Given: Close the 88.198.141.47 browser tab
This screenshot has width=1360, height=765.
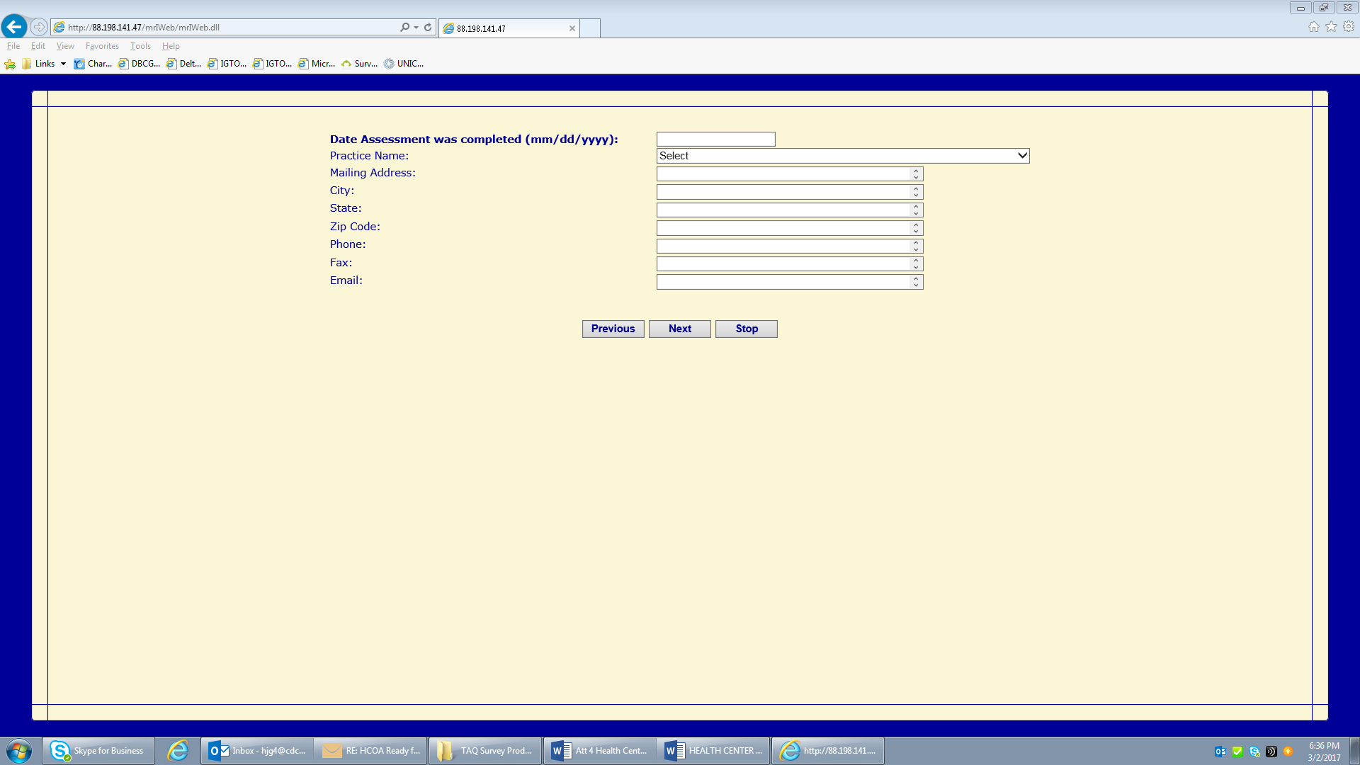Looking at the screenshot, I should tap(572, 28).
